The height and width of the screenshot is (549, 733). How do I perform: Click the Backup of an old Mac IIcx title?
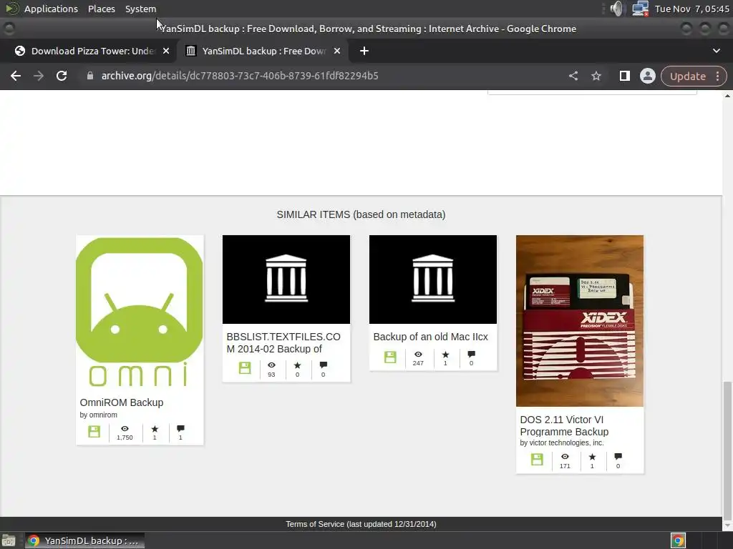click(430, 337)
